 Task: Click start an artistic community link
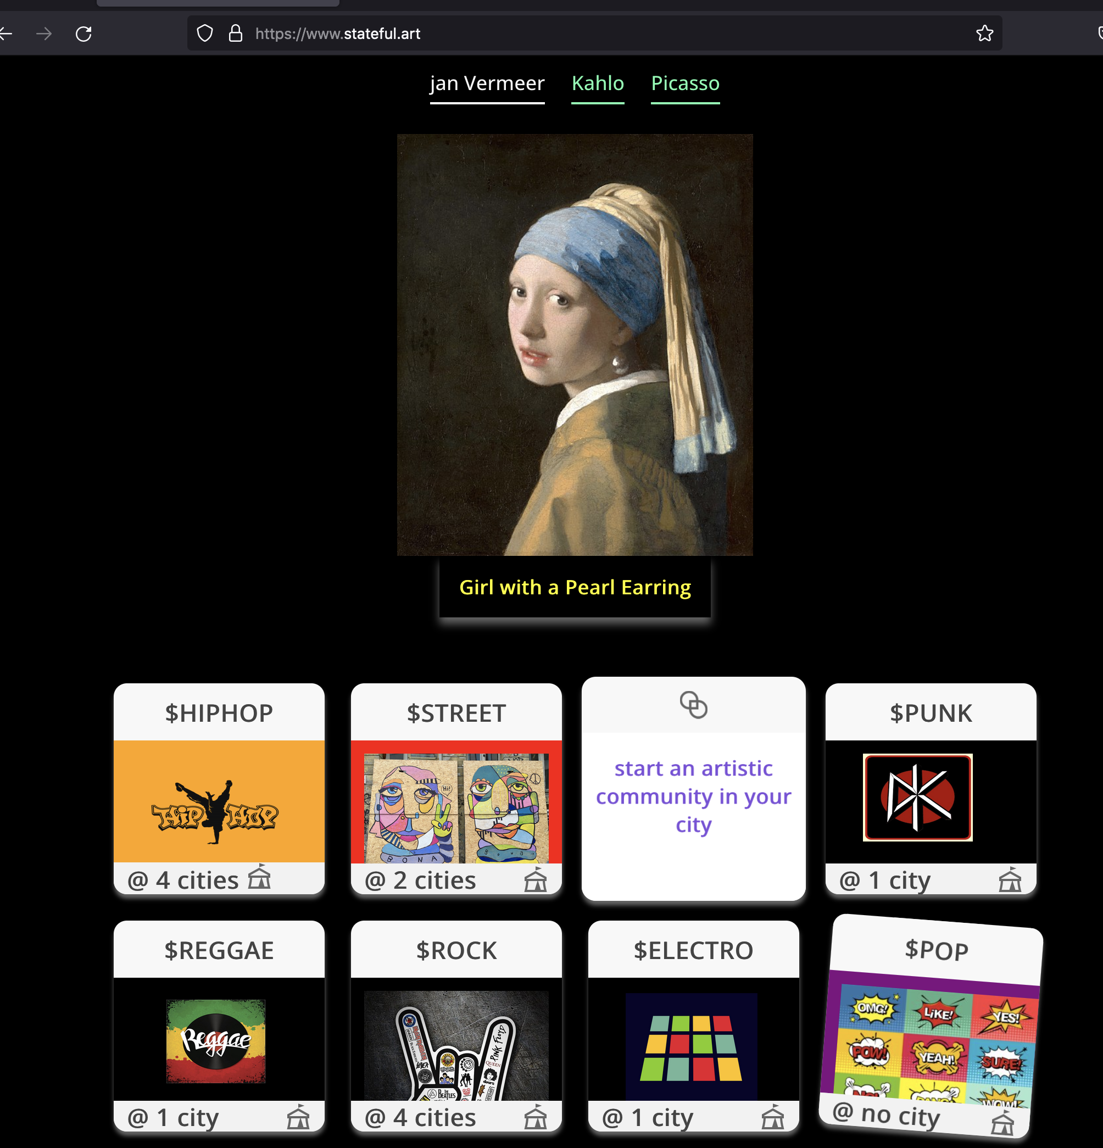694,796
